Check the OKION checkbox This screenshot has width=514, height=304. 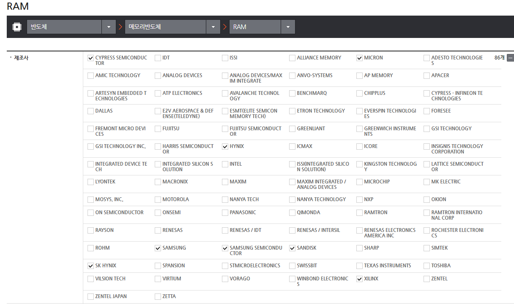pos(427,199)
